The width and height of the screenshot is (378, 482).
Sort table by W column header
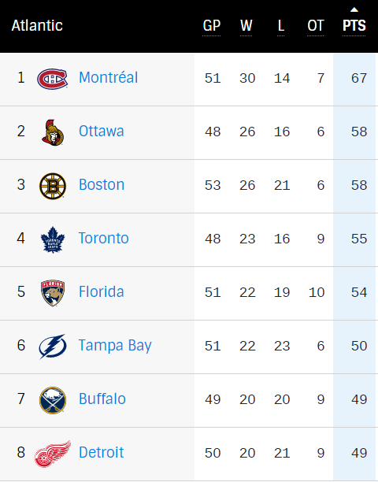pyautogui.click(x=246, y=25)
